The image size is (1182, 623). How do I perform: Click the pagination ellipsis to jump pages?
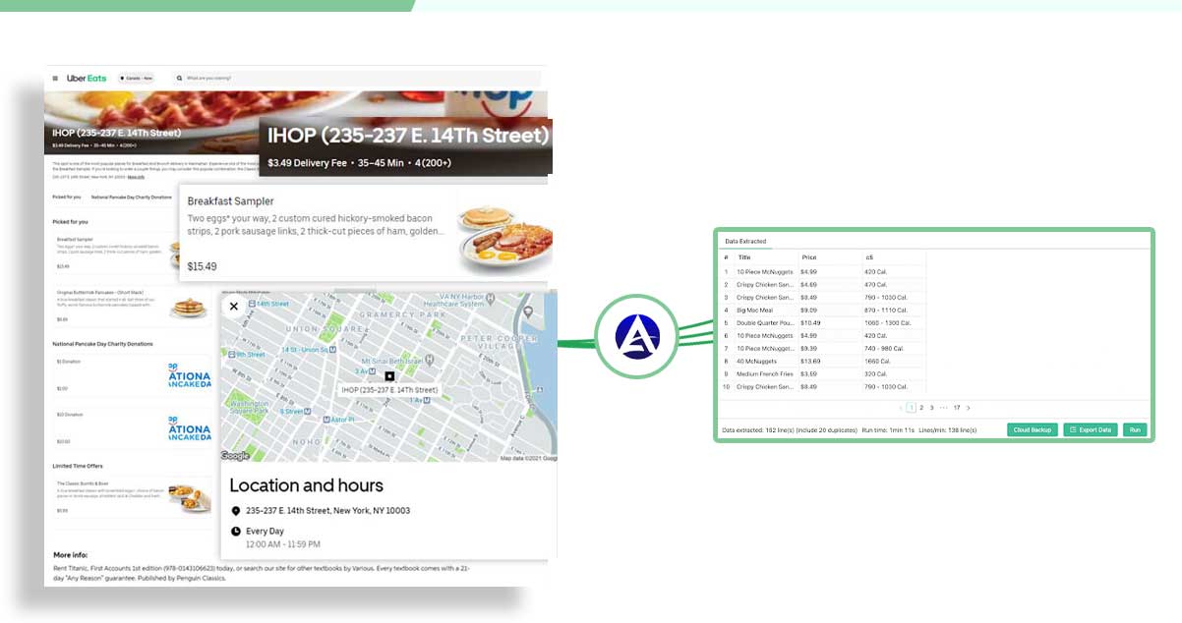coord(943,407)
